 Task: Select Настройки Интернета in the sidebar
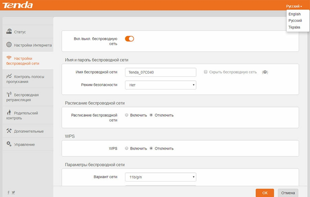click(9, 44)
